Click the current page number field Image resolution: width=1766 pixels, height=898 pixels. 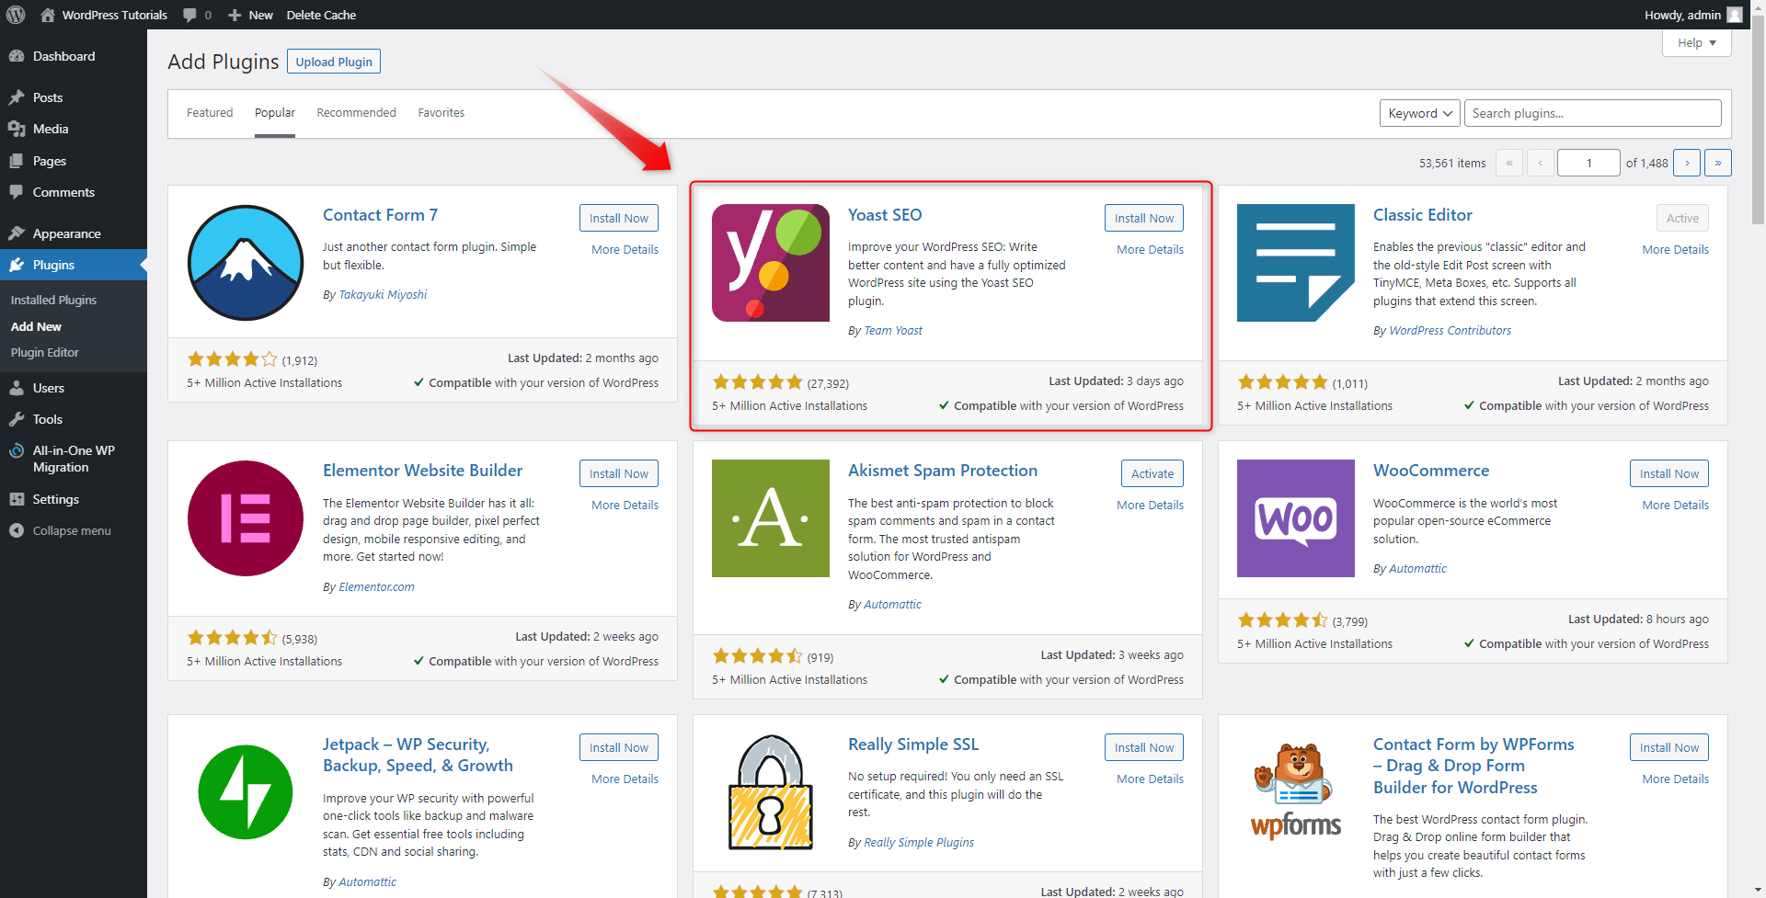[x=1588, y=163]
